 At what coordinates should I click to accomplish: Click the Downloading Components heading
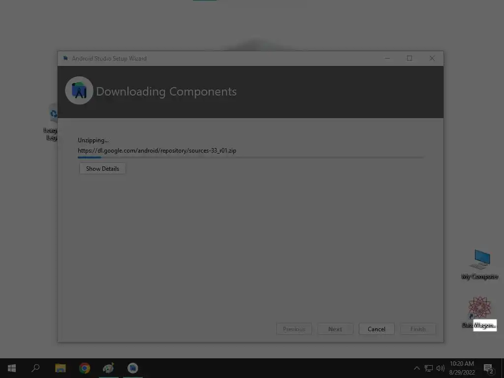pyautogui.click(x=166, y=92)
